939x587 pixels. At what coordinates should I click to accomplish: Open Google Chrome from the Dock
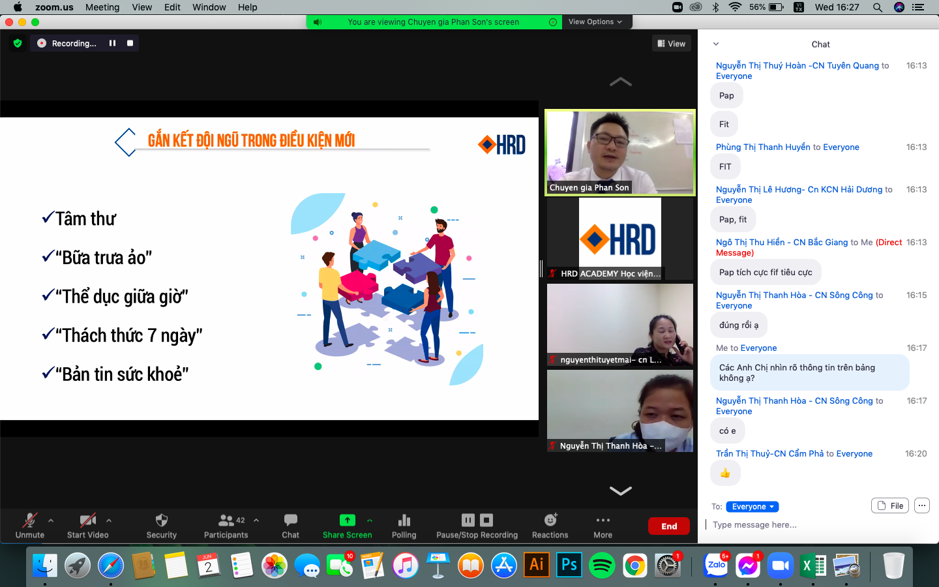pos(634,565)
